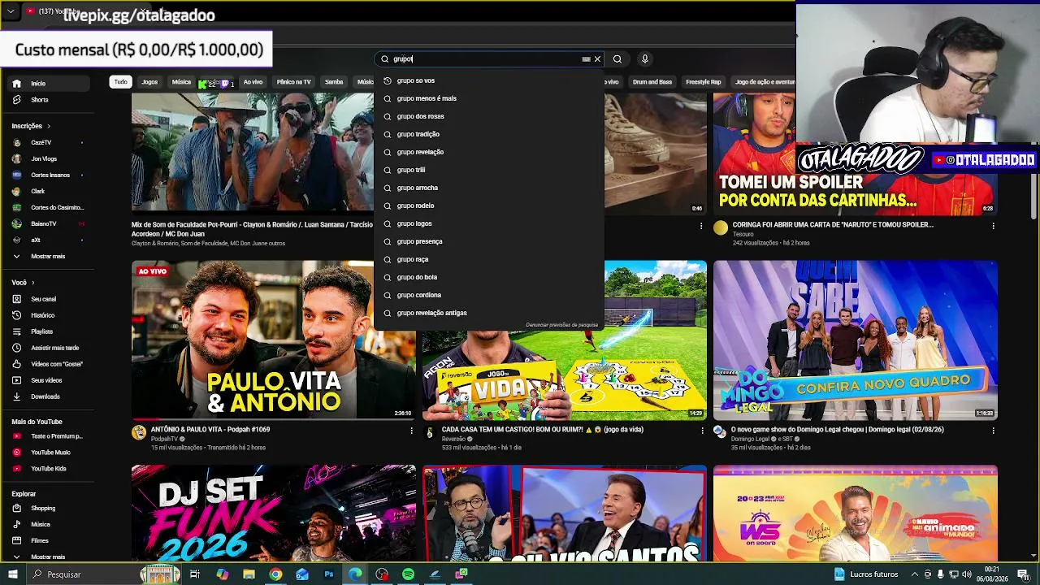1040x585 pixels.
Task: Select the Tudo filter chip
Action: pyautogui.click(x=120, y=82)
